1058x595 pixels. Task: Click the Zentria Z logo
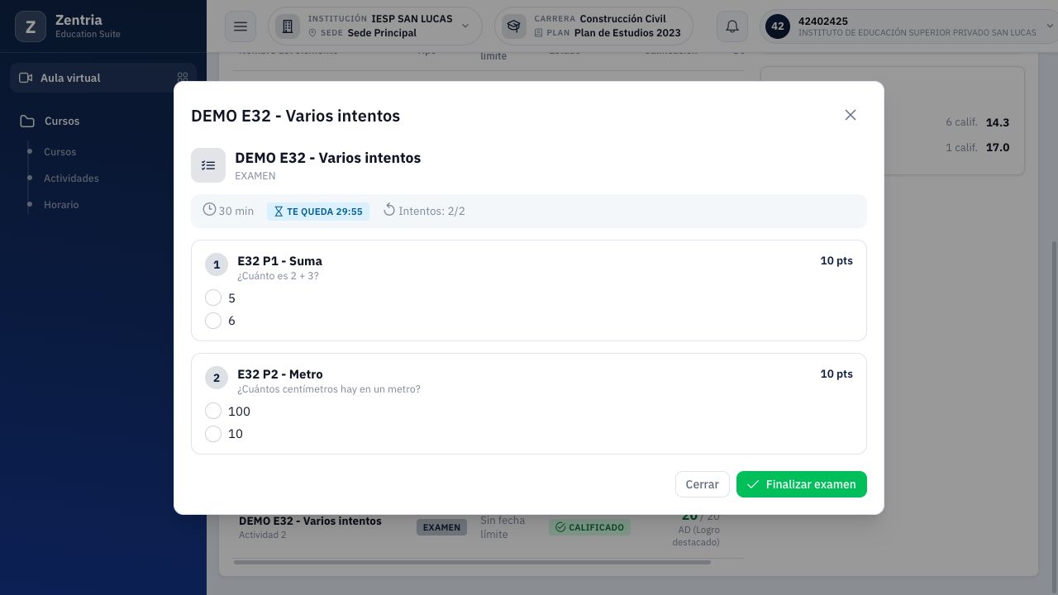click(x=31, y=26)
